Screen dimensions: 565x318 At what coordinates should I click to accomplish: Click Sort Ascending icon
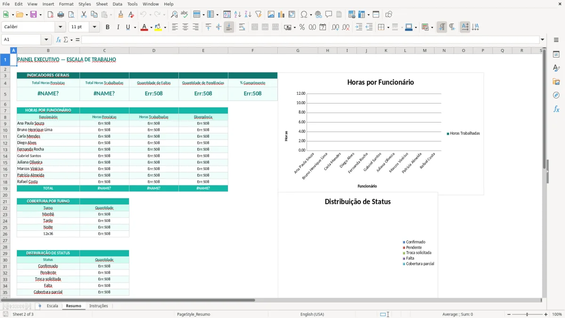click(x=238, y=15)
